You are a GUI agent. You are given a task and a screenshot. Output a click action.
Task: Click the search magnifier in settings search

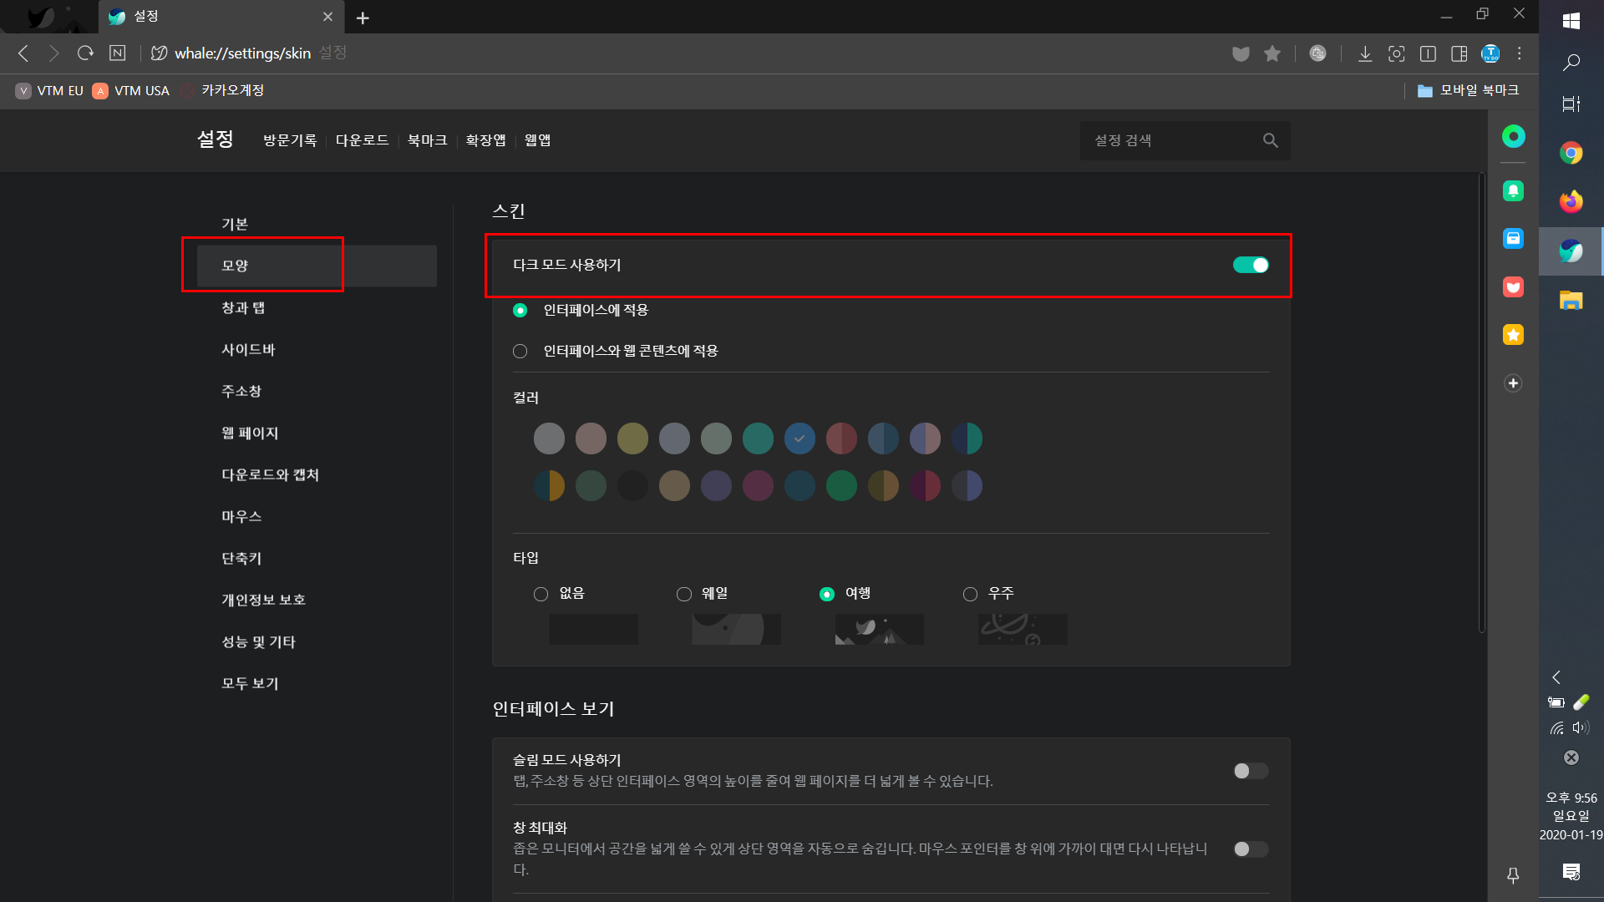point(1270,140)
